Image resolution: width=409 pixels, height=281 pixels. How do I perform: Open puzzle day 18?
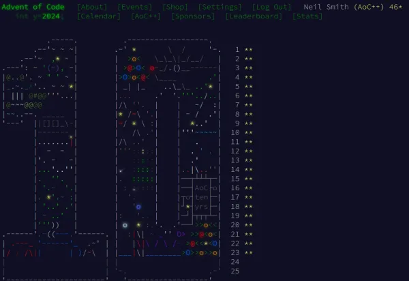(x=235, y=207)
